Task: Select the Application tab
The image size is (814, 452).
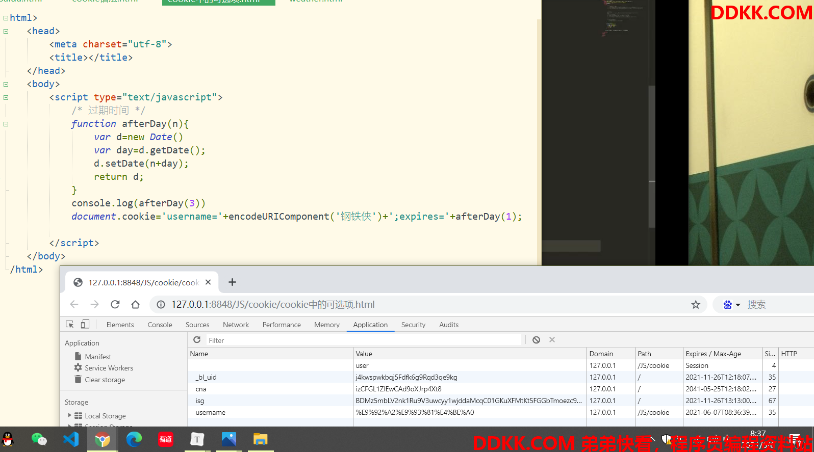Action: (x=370, y=325)
